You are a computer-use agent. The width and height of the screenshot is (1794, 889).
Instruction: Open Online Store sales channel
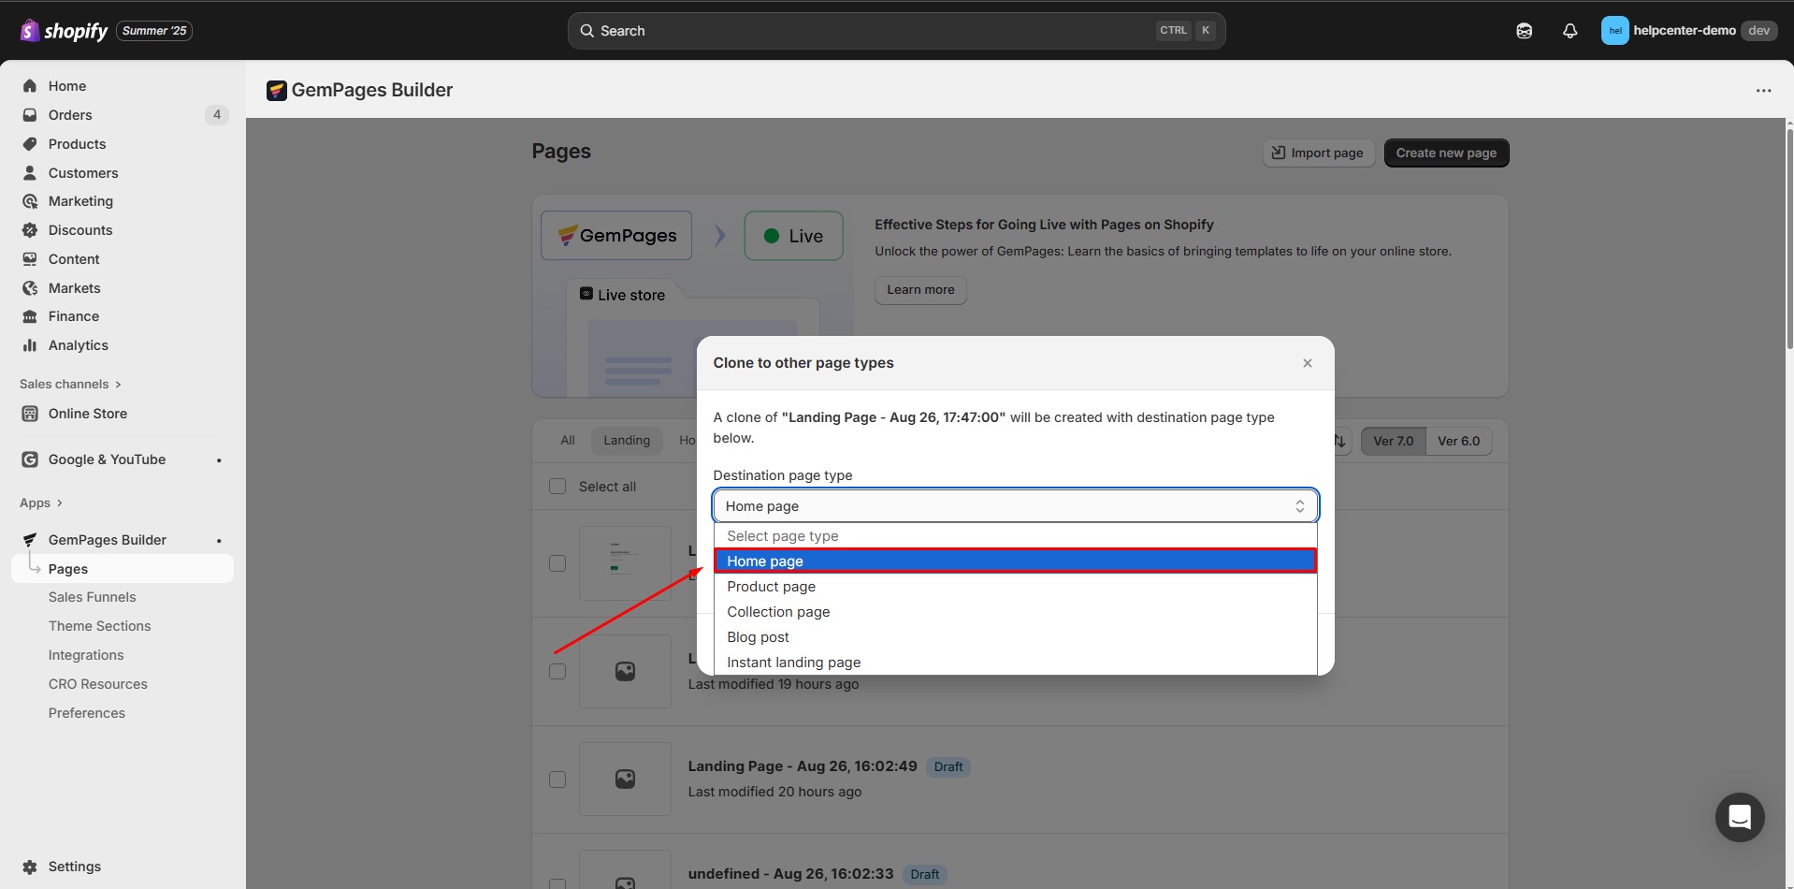tap(87, 414)
